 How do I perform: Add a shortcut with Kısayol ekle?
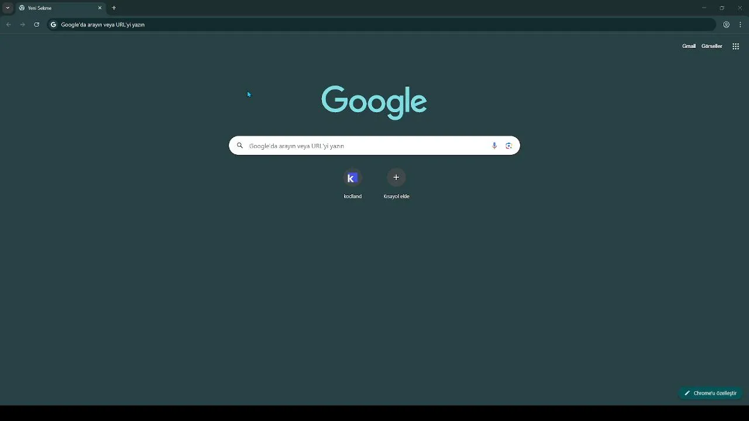[396, 184]
